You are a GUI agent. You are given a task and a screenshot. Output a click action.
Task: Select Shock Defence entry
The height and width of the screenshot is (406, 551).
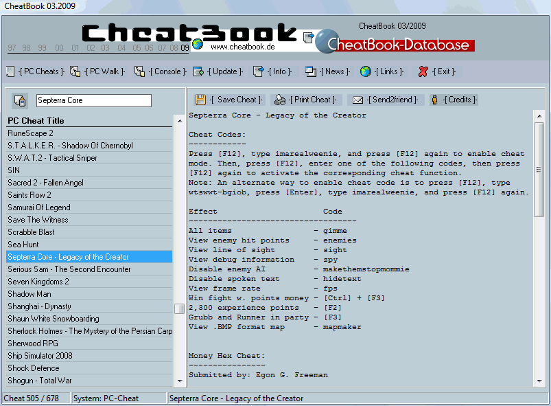tap(90, 368)
